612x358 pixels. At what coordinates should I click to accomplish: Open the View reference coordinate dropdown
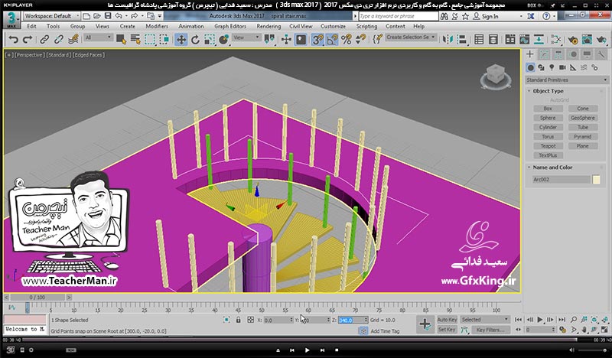coord(246,37)
